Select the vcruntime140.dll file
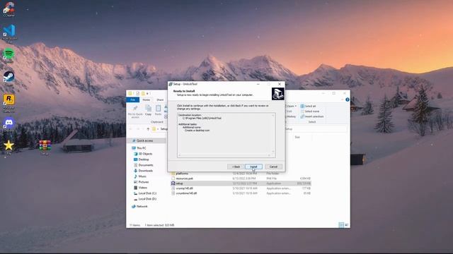The height and width of the screenshot is (254, 453). pos(241,193)
